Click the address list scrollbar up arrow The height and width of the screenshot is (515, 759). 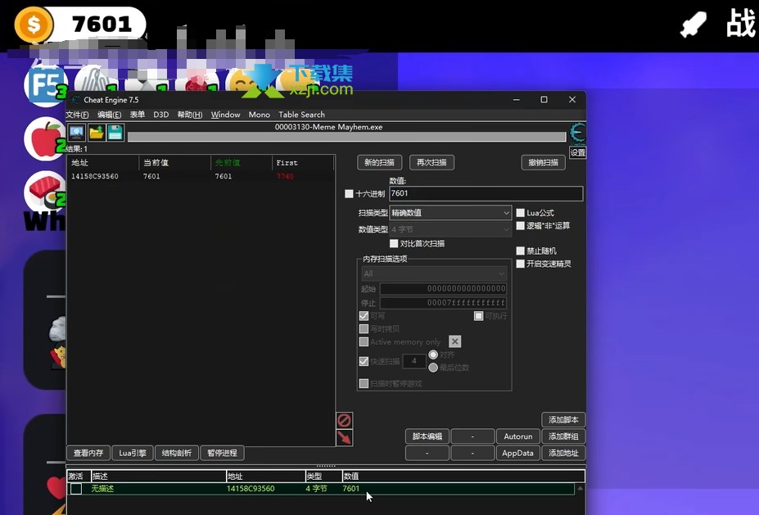coord(580,488)
